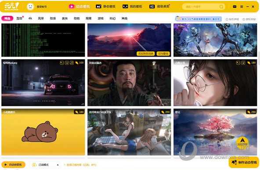Open the Mustang car wallpaper thumbnail
260x170 pixels.
click(x=43, y=83)
